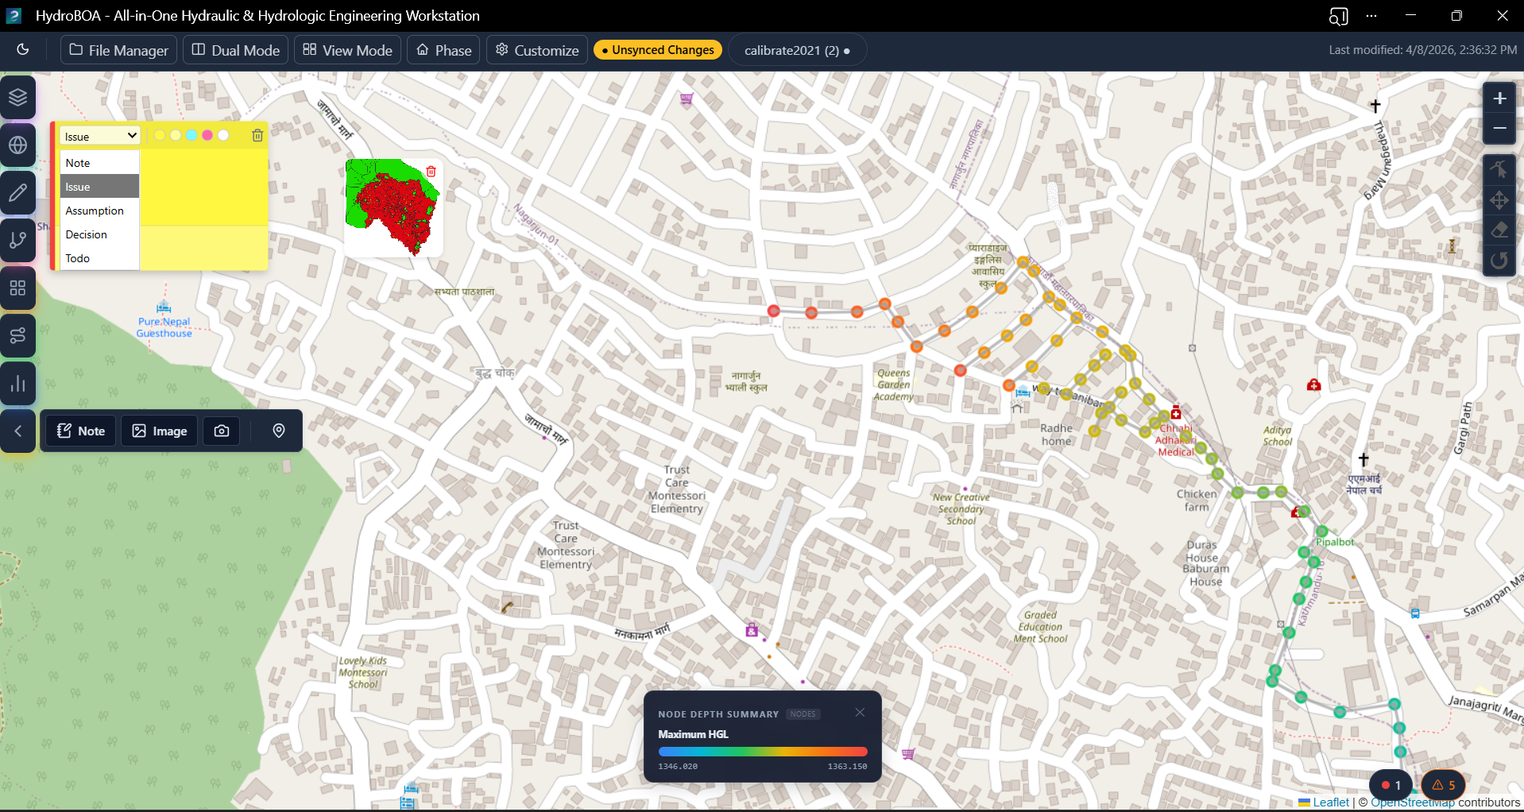Toggle dark mode moon icon
This screenshot has width=1524, height=812.
[23, 50]
